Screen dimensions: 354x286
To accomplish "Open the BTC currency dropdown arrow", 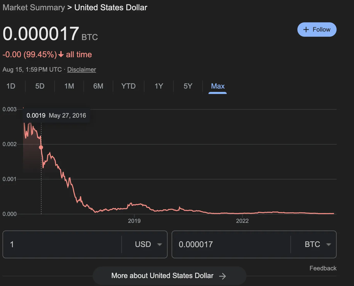I will click(x=329, y=244).
